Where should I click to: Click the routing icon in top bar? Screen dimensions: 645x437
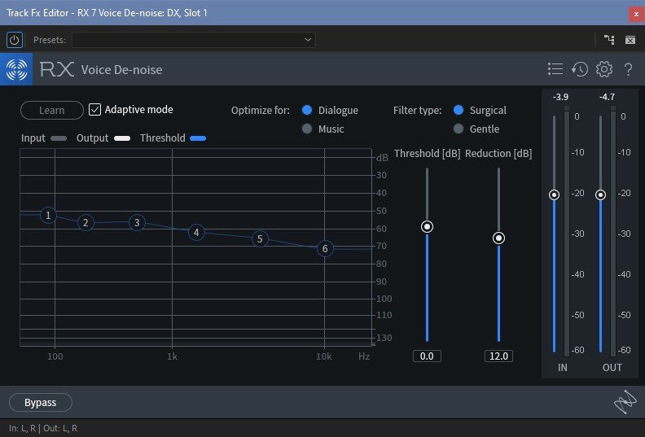click(609, 39)
